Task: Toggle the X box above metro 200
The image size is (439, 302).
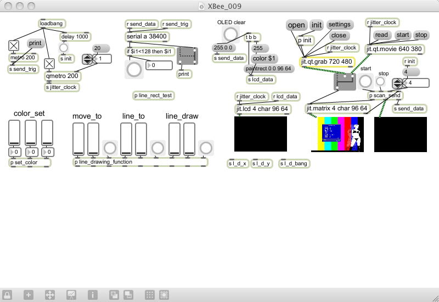Action: coord(14,46)
